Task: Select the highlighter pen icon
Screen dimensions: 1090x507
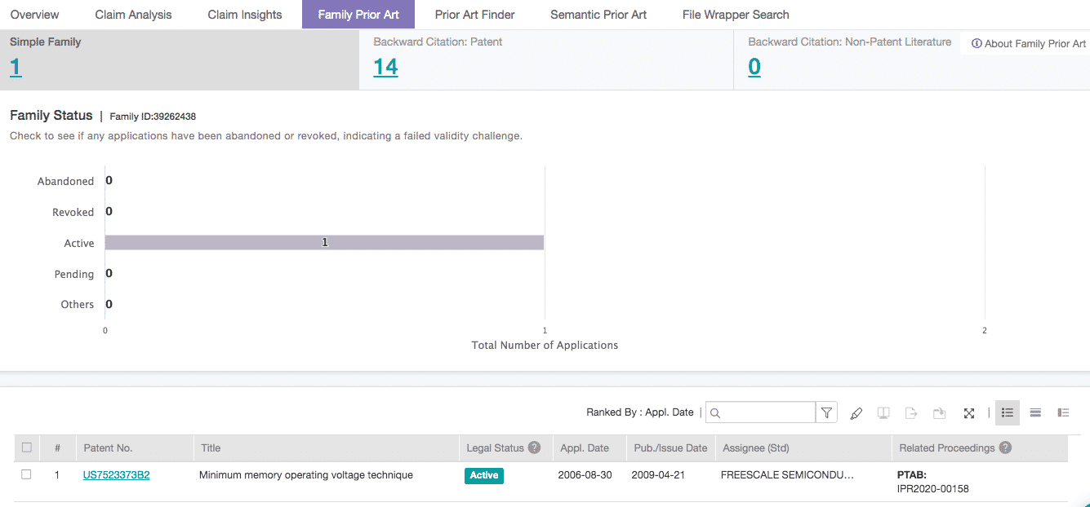Action: [856, 413]
